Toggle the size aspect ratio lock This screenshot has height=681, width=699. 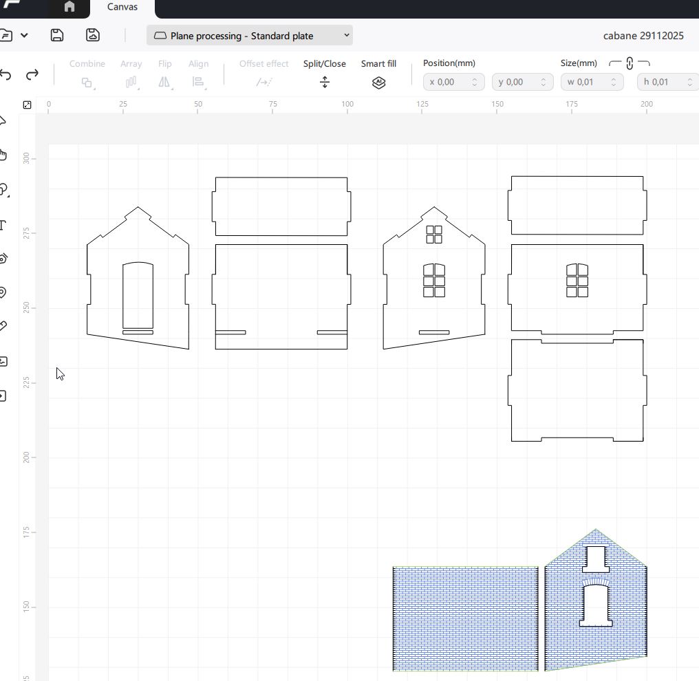(x=629, y=63)
